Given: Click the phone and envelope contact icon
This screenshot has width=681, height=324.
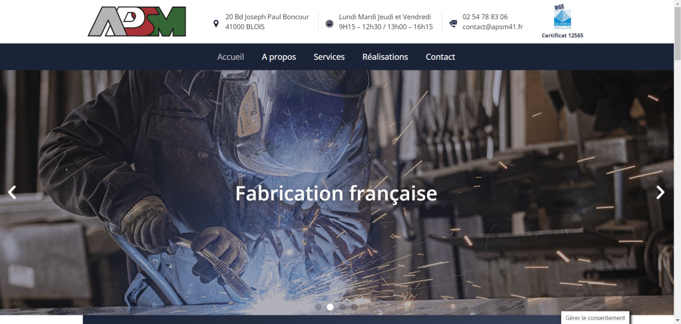Looking at the screenshot, I should 453,23.
